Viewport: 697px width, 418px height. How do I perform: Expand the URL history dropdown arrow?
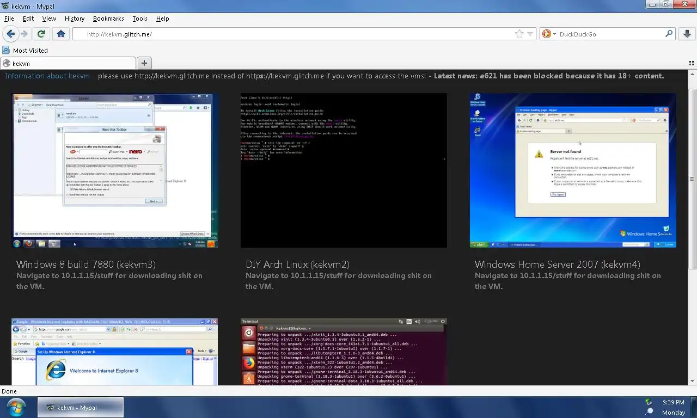[x=531, y=34]
